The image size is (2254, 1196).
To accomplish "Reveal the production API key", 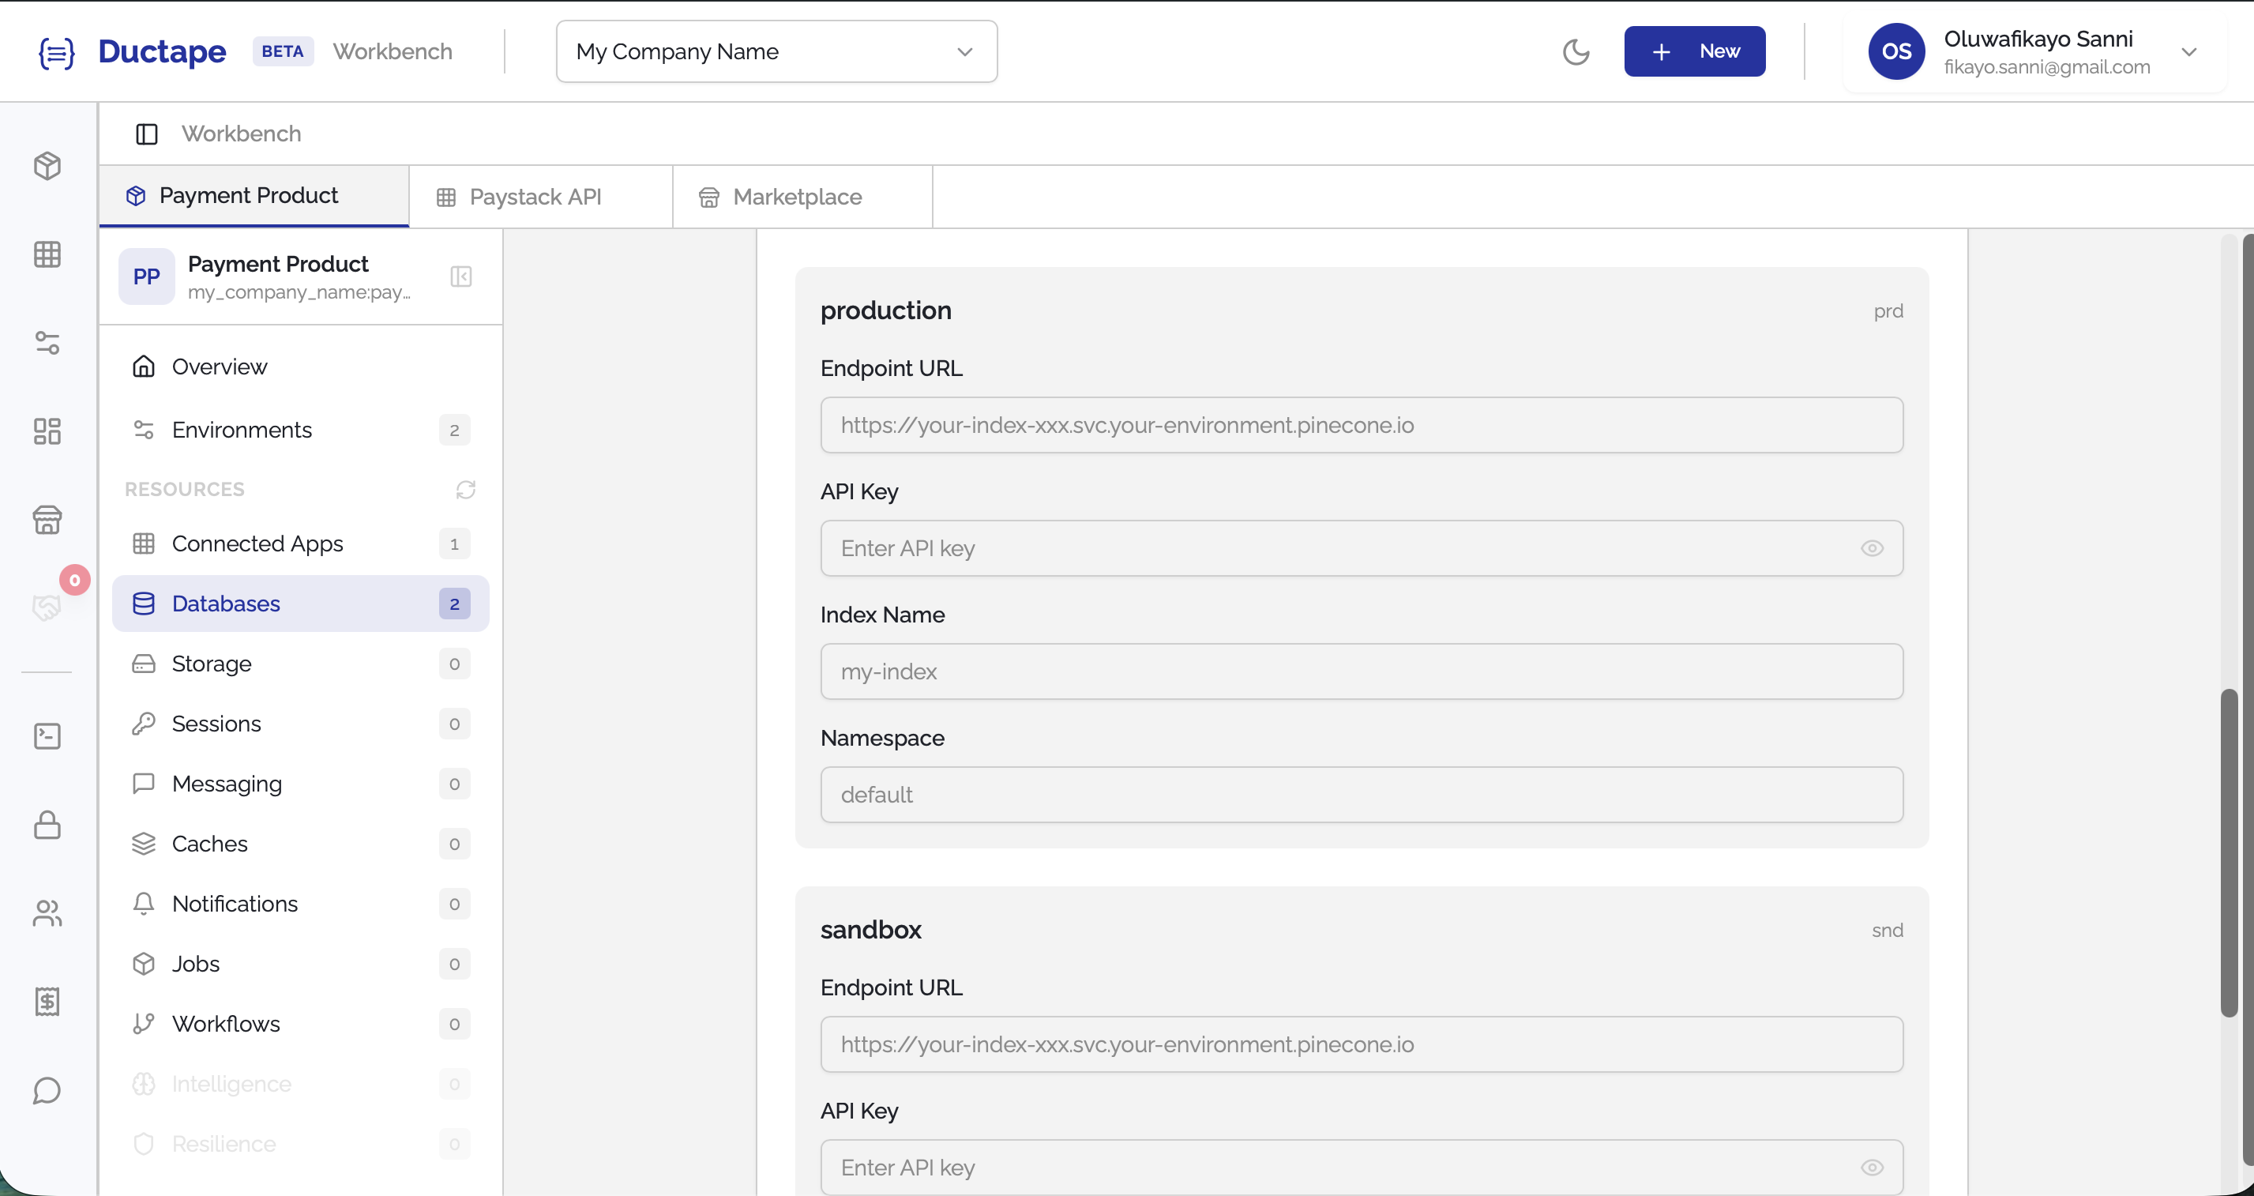I will click(1873, 547).
